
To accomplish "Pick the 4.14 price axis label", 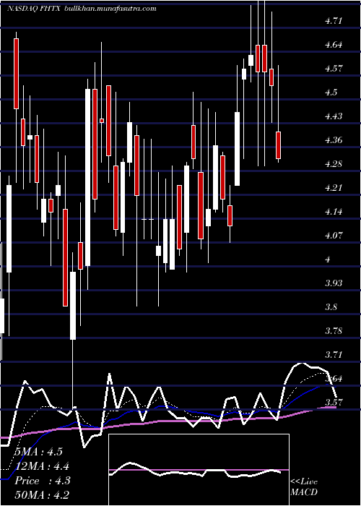I will pos(334,212).
